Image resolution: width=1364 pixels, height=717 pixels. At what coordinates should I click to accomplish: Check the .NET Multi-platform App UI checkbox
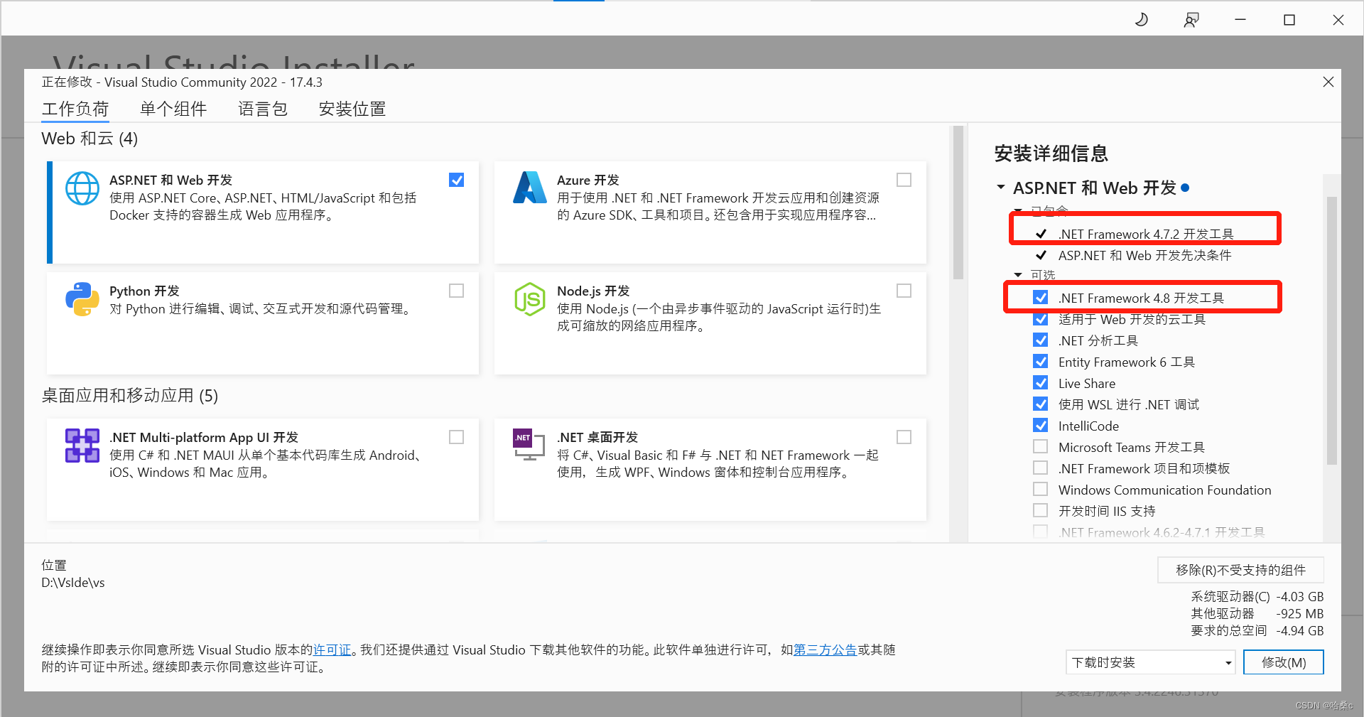pos(457,437)
